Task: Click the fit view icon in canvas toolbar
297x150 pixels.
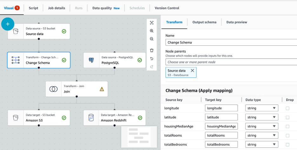Action: pos(152,23)
